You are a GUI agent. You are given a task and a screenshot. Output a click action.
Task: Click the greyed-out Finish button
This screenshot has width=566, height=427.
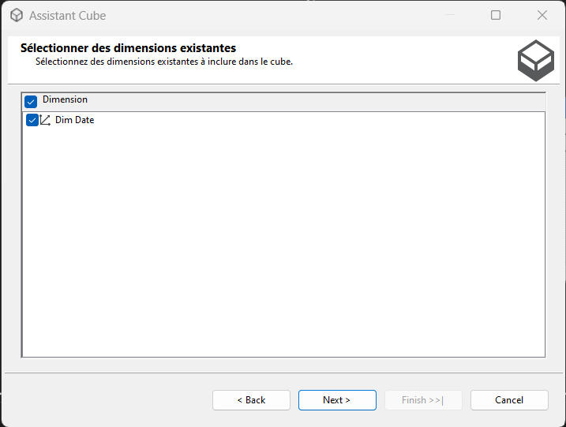[423, 400]
